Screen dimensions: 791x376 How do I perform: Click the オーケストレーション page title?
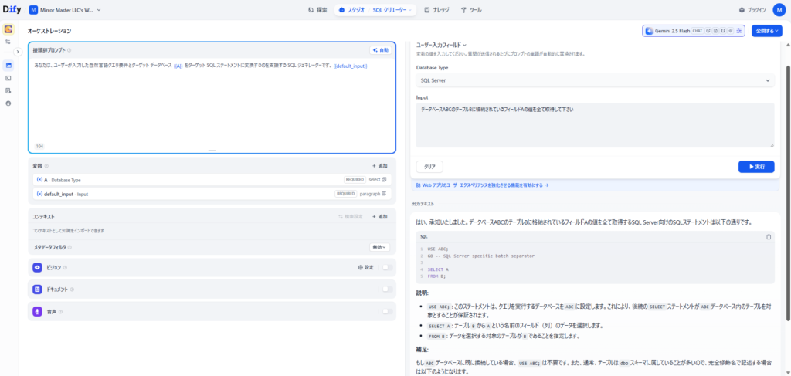[x=49, y=31]
